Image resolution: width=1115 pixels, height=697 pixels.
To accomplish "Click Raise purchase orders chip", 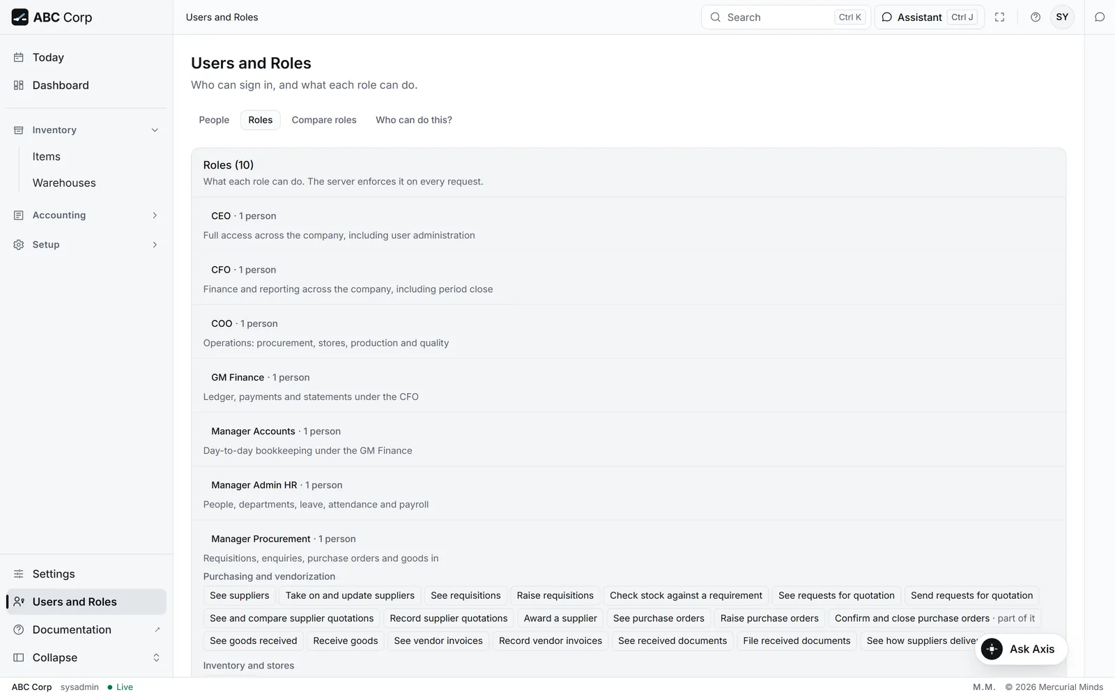I will (x=769, y=618).
